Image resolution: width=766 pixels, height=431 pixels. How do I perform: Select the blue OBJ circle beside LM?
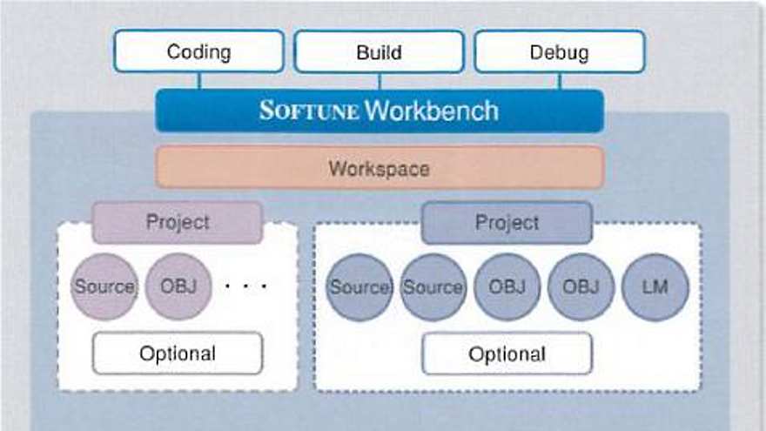pos(581,286)
